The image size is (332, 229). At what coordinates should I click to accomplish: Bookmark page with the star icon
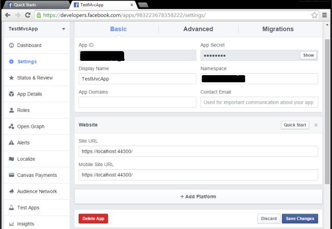[x=315, y=15]
